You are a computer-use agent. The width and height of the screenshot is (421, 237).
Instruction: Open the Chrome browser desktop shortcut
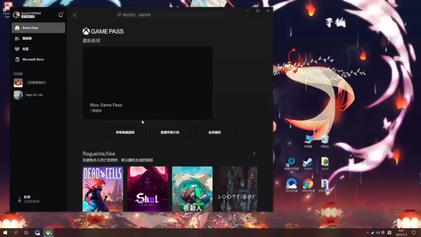pyautogui.click(x=308, y=185)
